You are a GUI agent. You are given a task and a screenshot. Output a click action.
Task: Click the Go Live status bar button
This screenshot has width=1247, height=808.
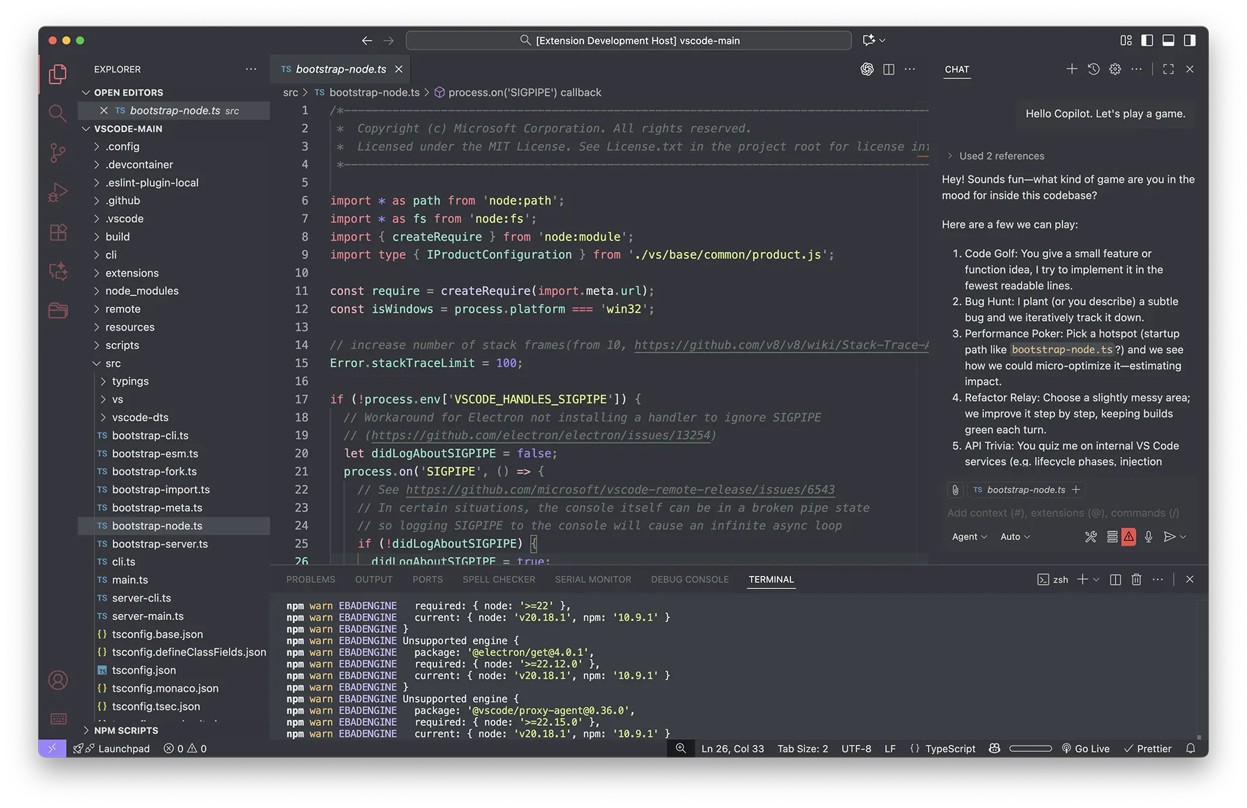click(1086, 748)
